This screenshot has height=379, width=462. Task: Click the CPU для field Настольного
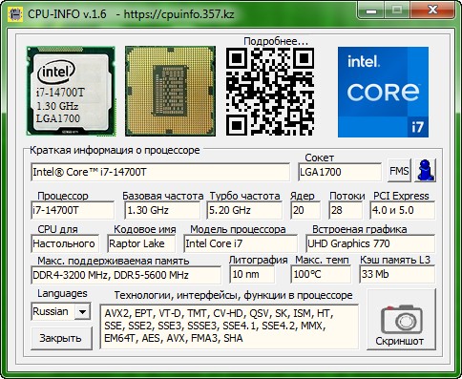tap(65, 243)
